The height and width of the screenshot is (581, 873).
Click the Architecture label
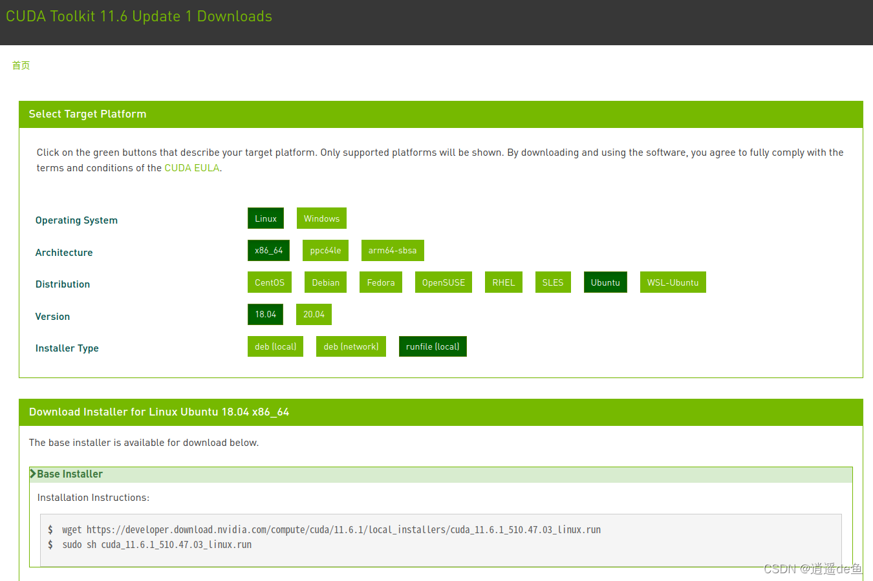[64, 253]
